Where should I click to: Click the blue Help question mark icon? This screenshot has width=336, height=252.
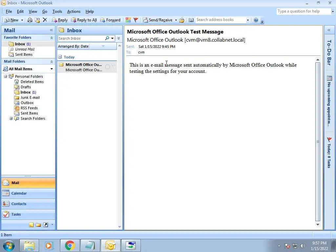[256, 20]
